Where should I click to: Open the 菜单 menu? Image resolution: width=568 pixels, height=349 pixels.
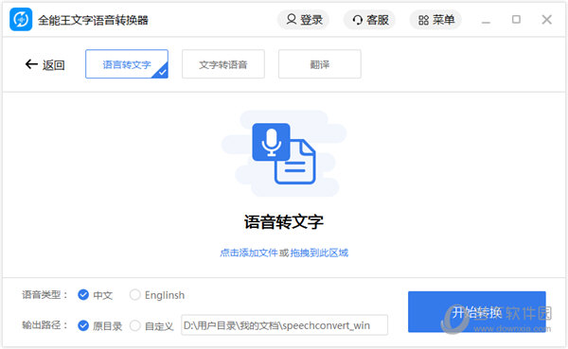click(435, 20)
